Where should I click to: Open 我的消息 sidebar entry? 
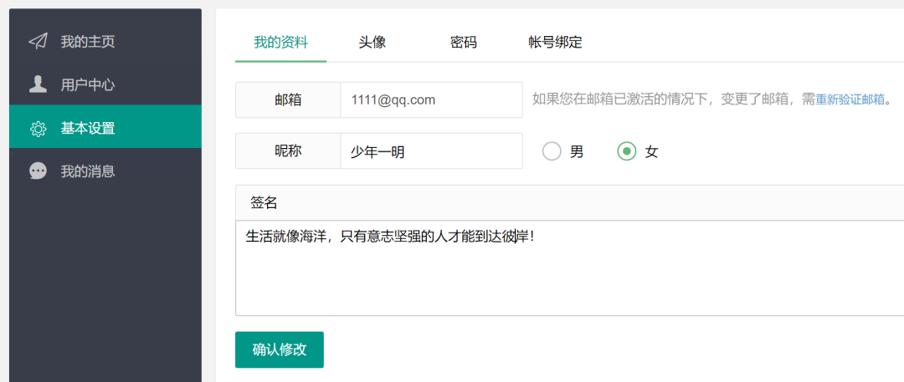coord(105,171)
